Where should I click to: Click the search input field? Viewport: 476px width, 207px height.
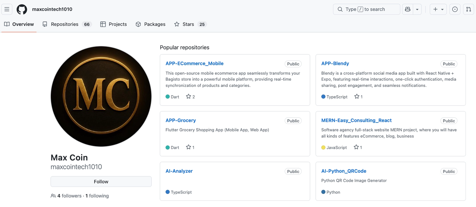[367, 9]
